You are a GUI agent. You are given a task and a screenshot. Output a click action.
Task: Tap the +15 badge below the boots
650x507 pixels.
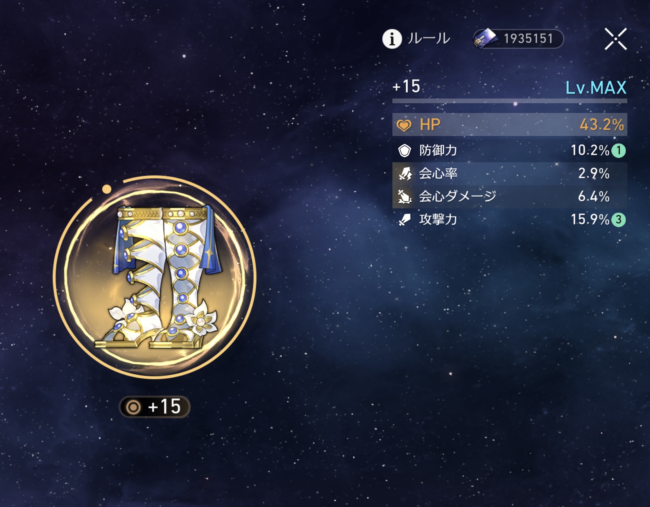(154, 407)
